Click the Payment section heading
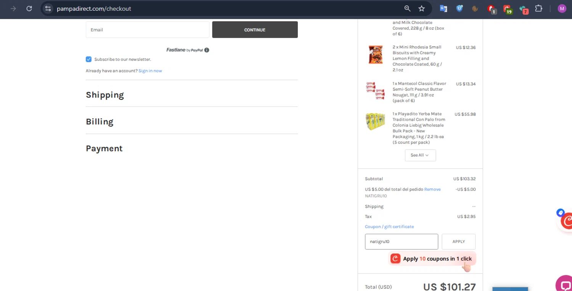Screen dimensions: 572x291 pyautogui.click(x=104, y=148)
